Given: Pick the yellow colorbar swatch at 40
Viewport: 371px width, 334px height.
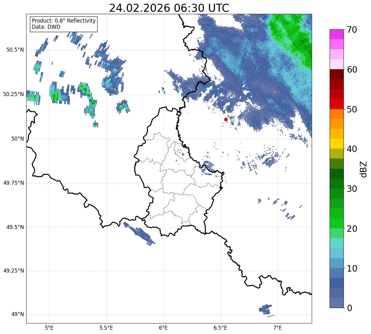Looking at the screenshot, I should [336, 144].
